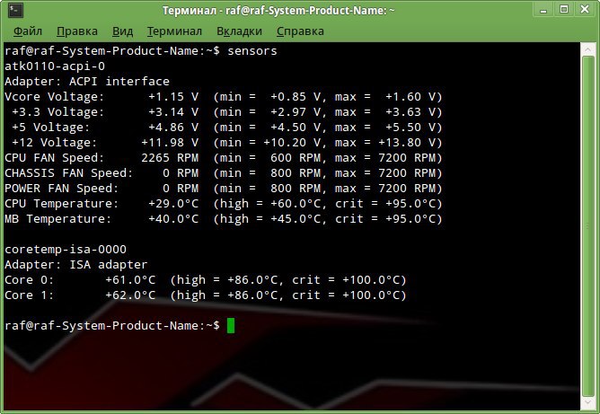Click the scrollbar down arrow
The width and height of the screenshot is (600, 414).
coord(587,403)
